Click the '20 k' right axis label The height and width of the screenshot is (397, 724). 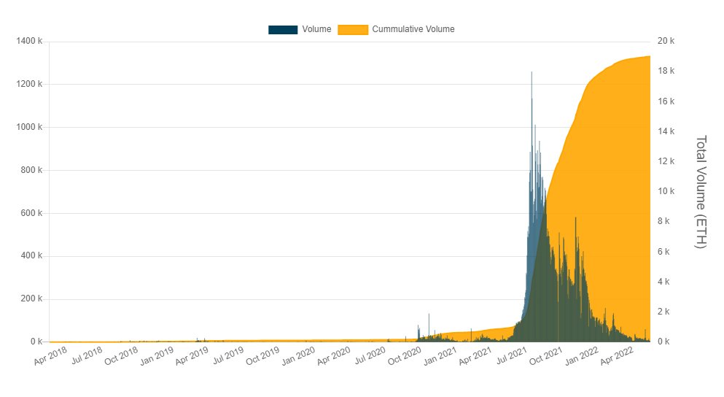(x=666, y=41)
